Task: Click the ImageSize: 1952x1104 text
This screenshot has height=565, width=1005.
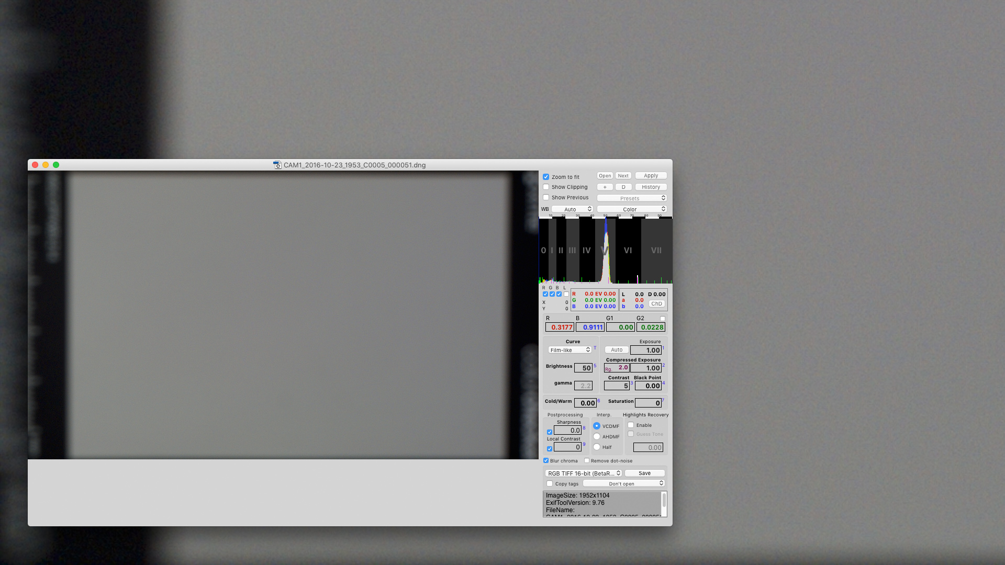Action: (577, 495)
